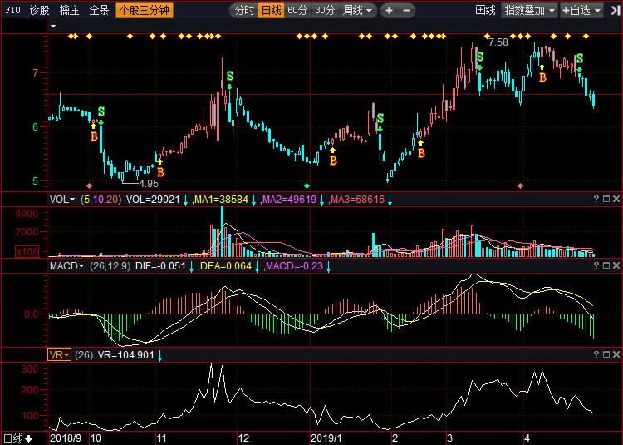Zoom out the chart with minus button
This screenshot has height=445, width=623.
click(406, 10)
